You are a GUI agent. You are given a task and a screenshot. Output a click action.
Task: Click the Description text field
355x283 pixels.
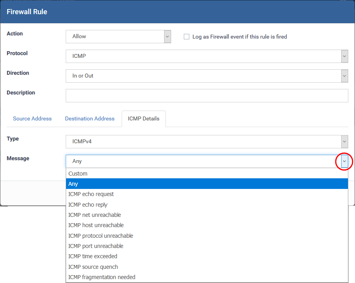207,96
